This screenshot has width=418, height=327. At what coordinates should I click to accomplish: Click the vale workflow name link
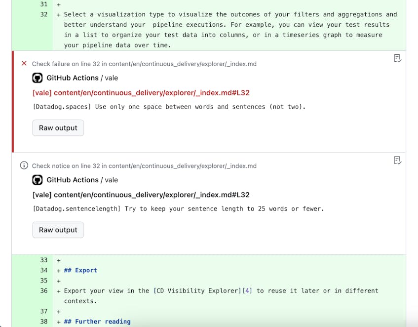pos(111,78)
